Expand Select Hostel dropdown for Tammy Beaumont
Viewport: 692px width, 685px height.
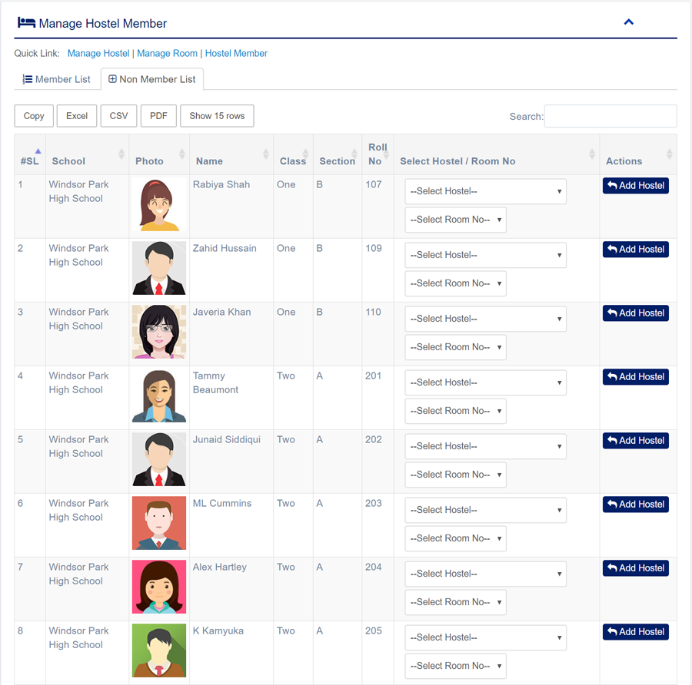tap(485, 382)
